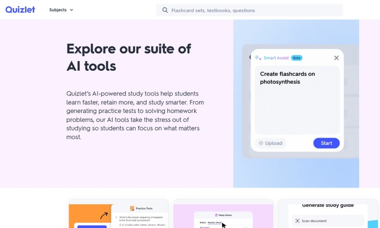Image resolution: width=380 pixels, height=228 pixels.
Task: Open the Practice Tests card thumbnail
Action: pos(118,214)
